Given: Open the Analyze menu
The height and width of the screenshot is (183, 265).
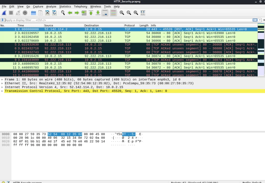Looking at the screenshot, I should coord(51,6).
